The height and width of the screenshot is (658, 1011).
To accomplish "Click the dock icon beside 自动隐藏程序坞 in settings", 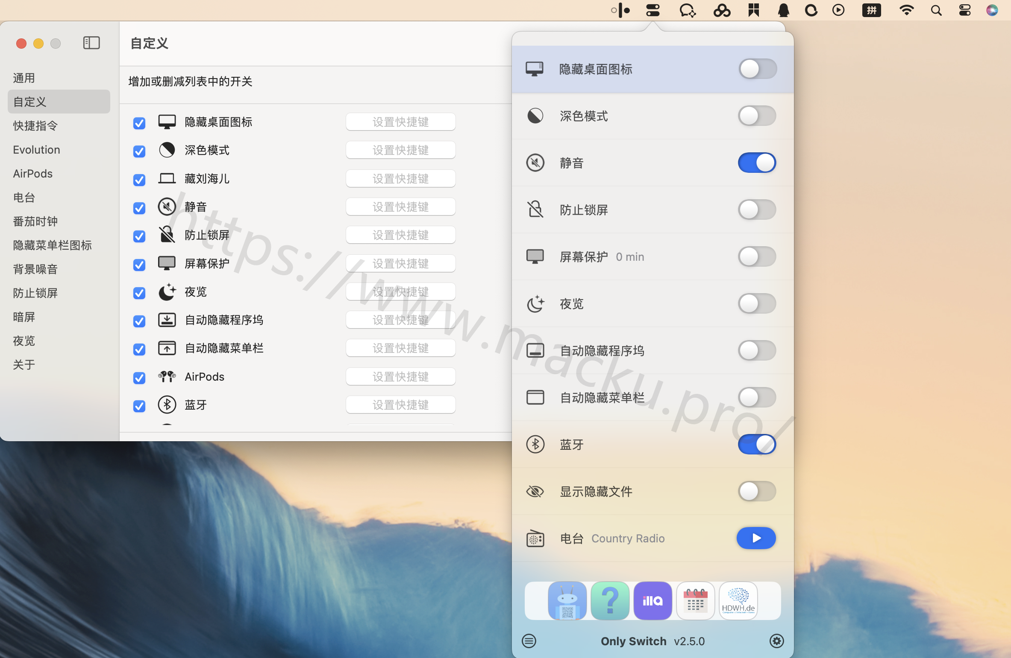I will coord(167,320).
